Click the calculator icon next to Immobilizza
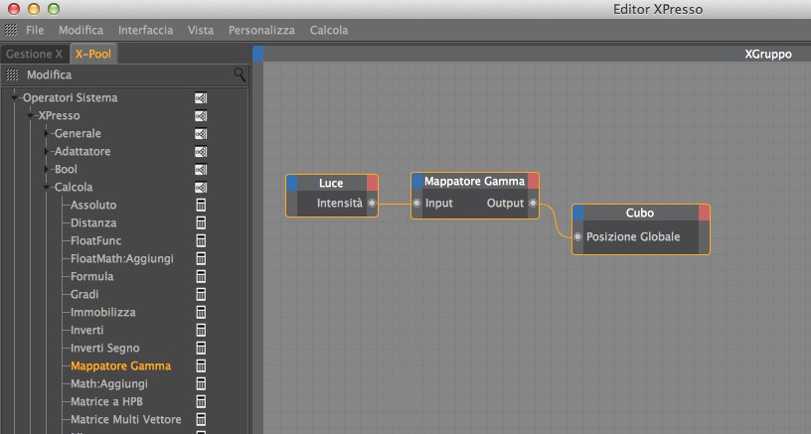811x434 pixels. coord(201,313)
